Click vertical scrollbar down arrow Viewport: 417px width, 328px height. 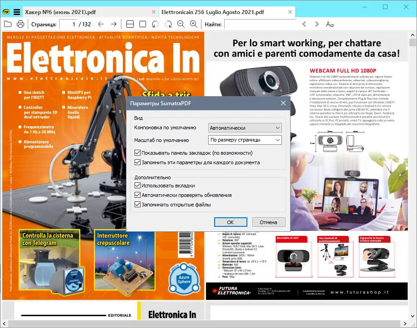pyautogui.click(x=412, y=316)
